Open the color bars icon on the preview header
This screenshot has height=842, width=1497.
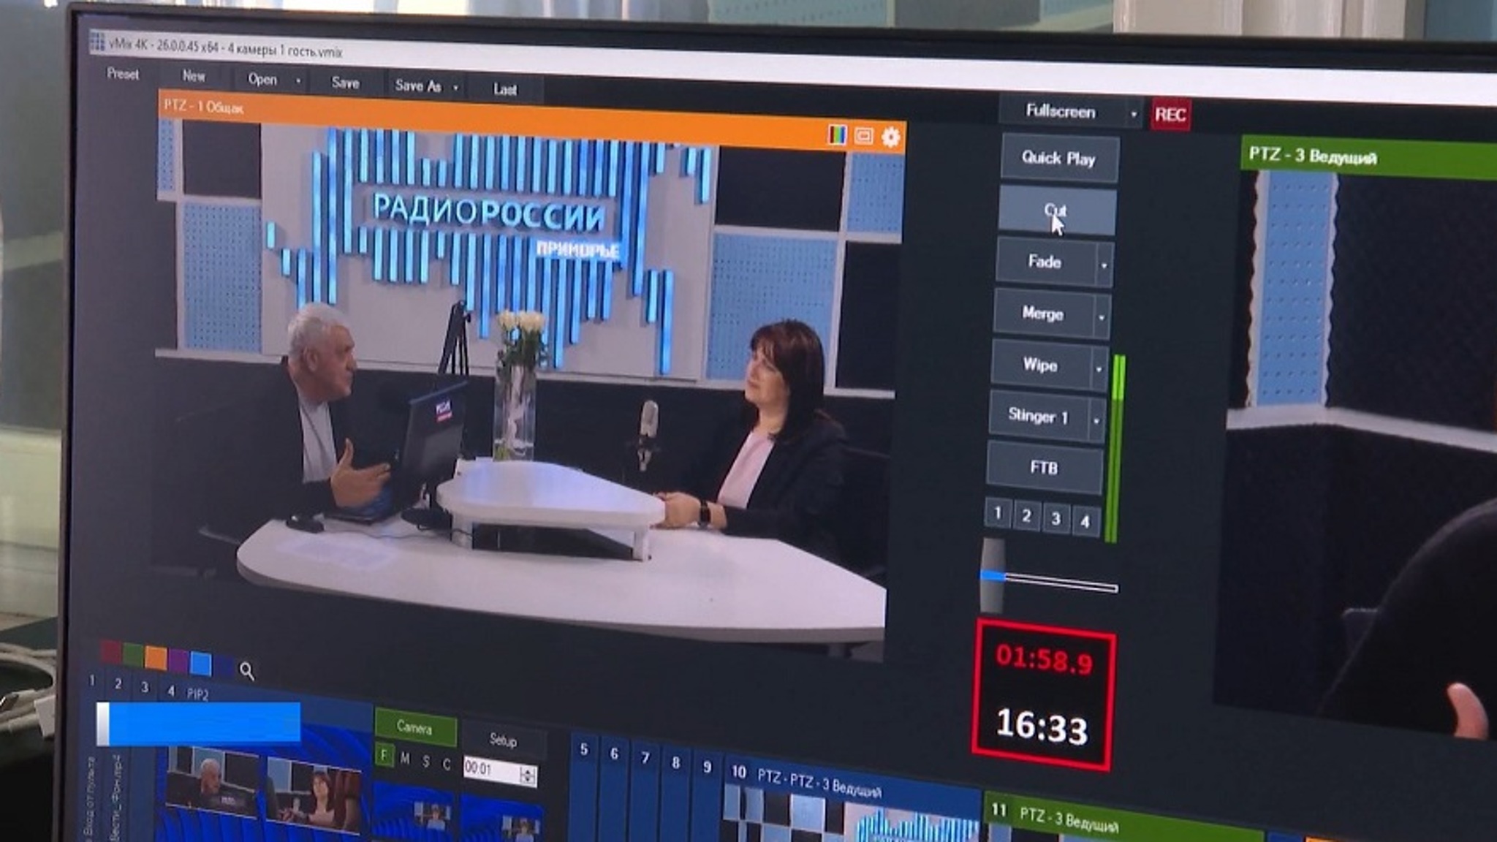coord(837,134)
